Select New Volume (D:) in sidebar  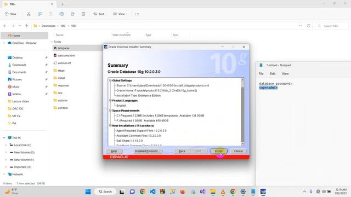point(24,152)
